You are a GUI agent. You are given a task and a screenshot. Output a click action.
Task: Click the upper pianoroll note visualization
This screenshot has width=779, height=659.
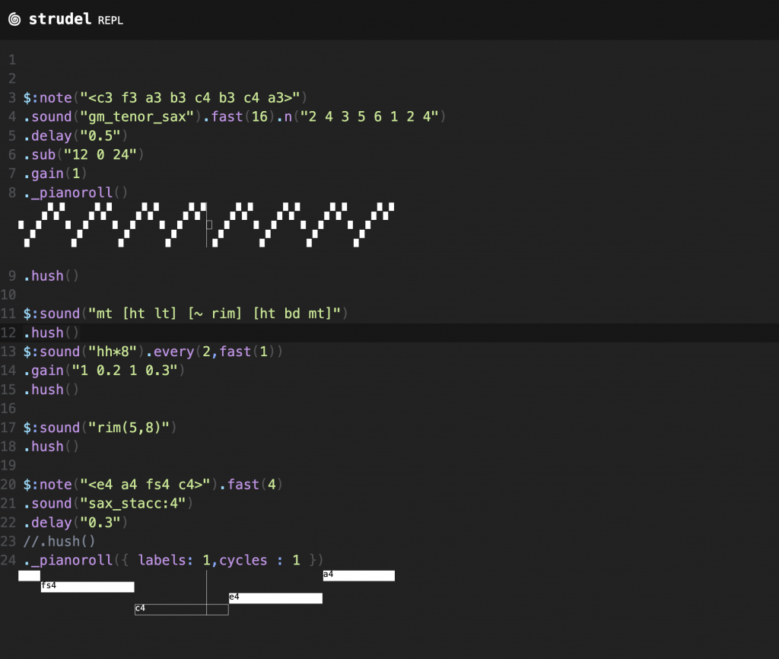pyautogui.click(x=206, y=224)
